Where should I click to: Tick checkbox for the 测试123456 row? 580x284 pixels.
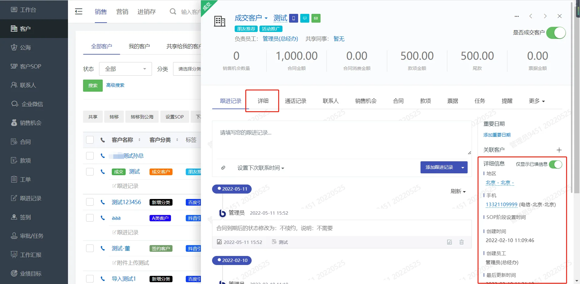[x=90, y=202]
